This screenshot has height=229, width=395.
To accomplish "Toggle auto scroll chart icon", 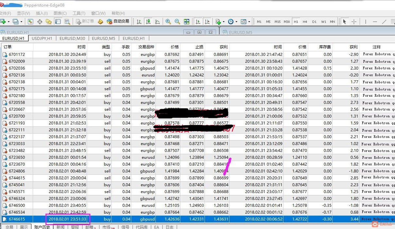I will 198,22.
